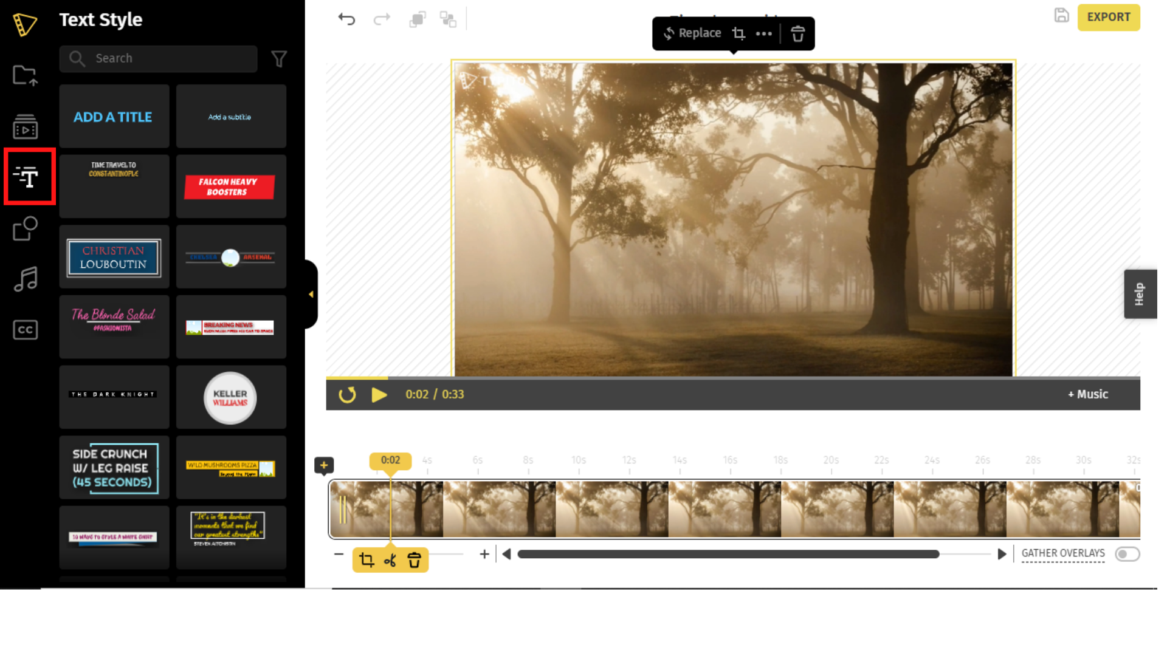Click the Gather Overlays label

pos(1063,553)
